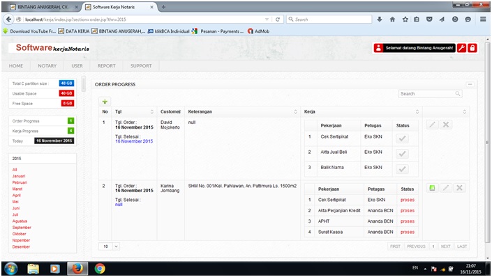Click the search magnifier in table search box
492x277 pixels.
(458, 93)
